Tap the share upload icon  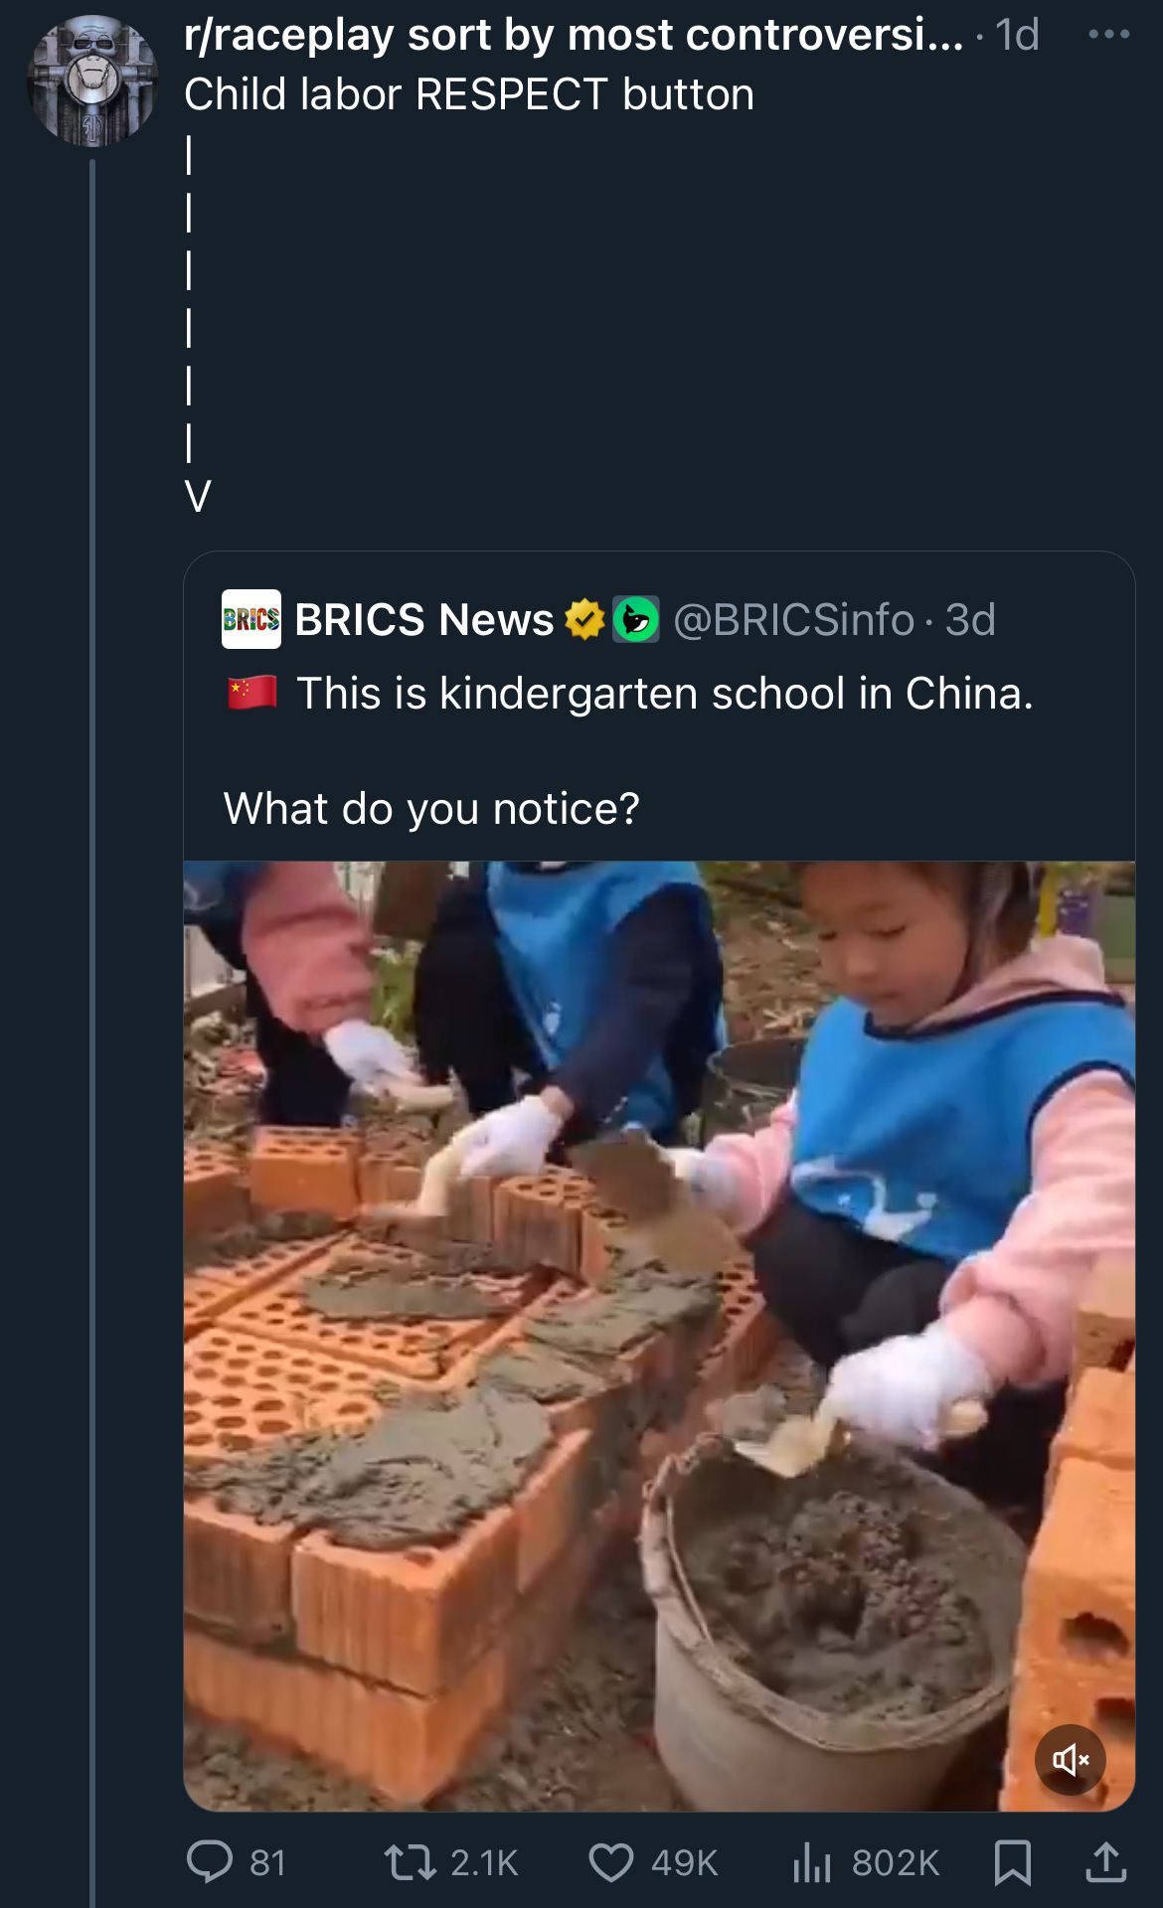[x=1105, y=1862]
